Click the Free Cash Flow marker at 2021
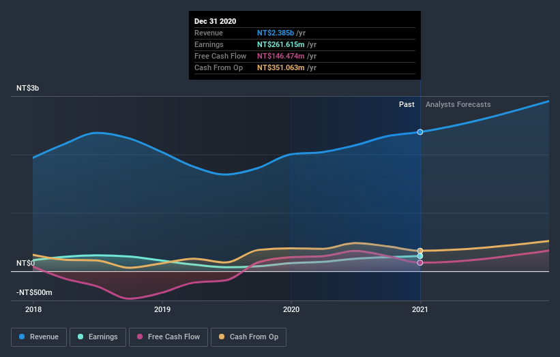This screenshot has height=357, width=560. coord(420,263)
